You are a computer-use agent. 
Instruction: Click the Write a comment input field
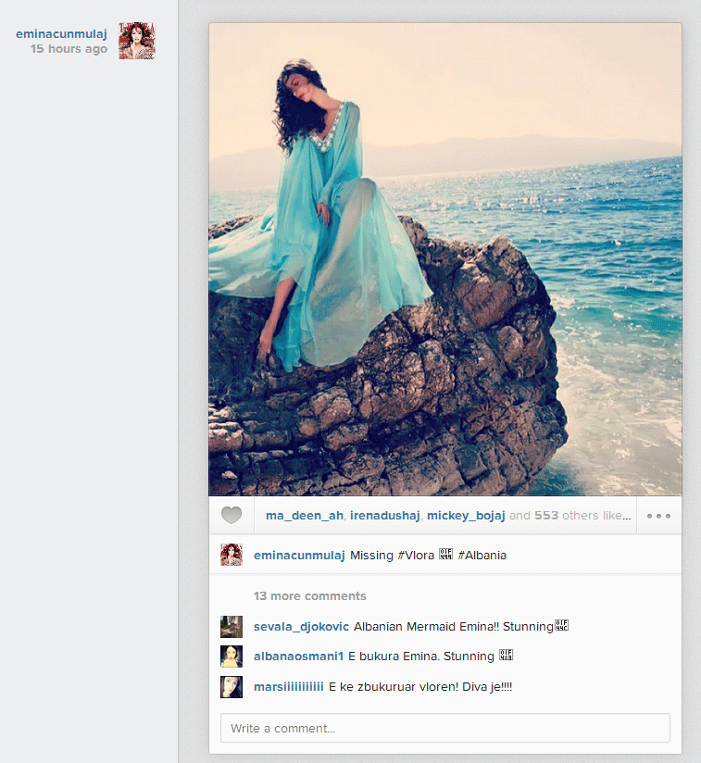pos(444,728)
